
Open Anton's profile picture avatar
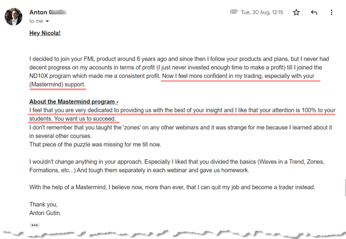[x=13, y=17]
